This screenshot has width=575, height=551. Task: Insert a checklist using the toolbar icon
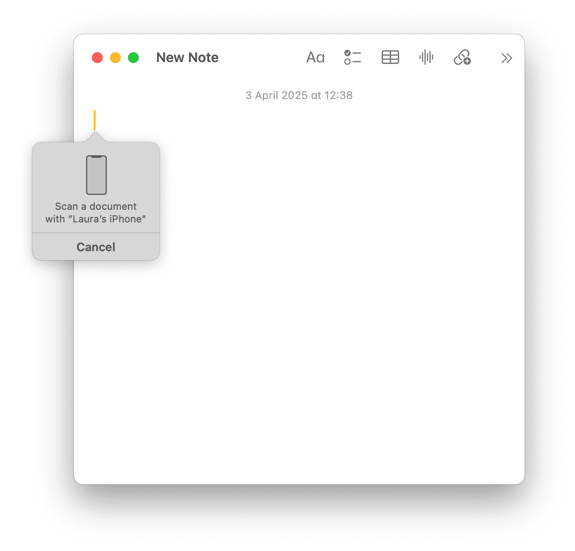click(352, 58)
